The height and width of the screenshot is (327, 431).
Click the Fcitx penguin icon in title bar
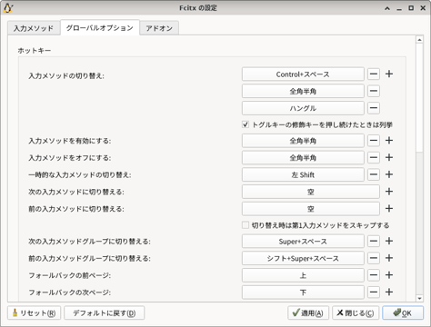[x=8, y=8]
